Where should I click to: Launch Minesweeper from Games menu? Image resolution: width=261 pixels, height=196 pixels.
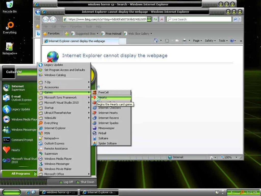tap(111, 128)
